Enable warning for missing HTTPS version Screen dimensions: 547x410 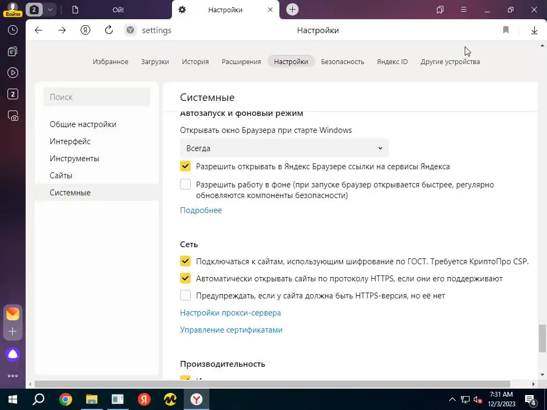coord(185,295)
